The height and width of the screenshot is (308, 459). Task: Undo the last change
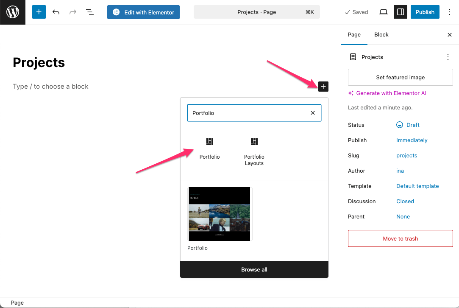pyautogui.click(x=56, y=12)
